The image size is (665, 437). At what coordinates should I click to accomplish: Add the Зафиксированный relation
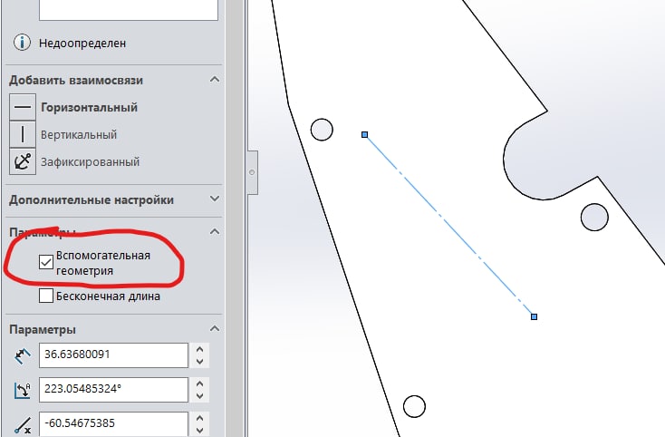90,161
